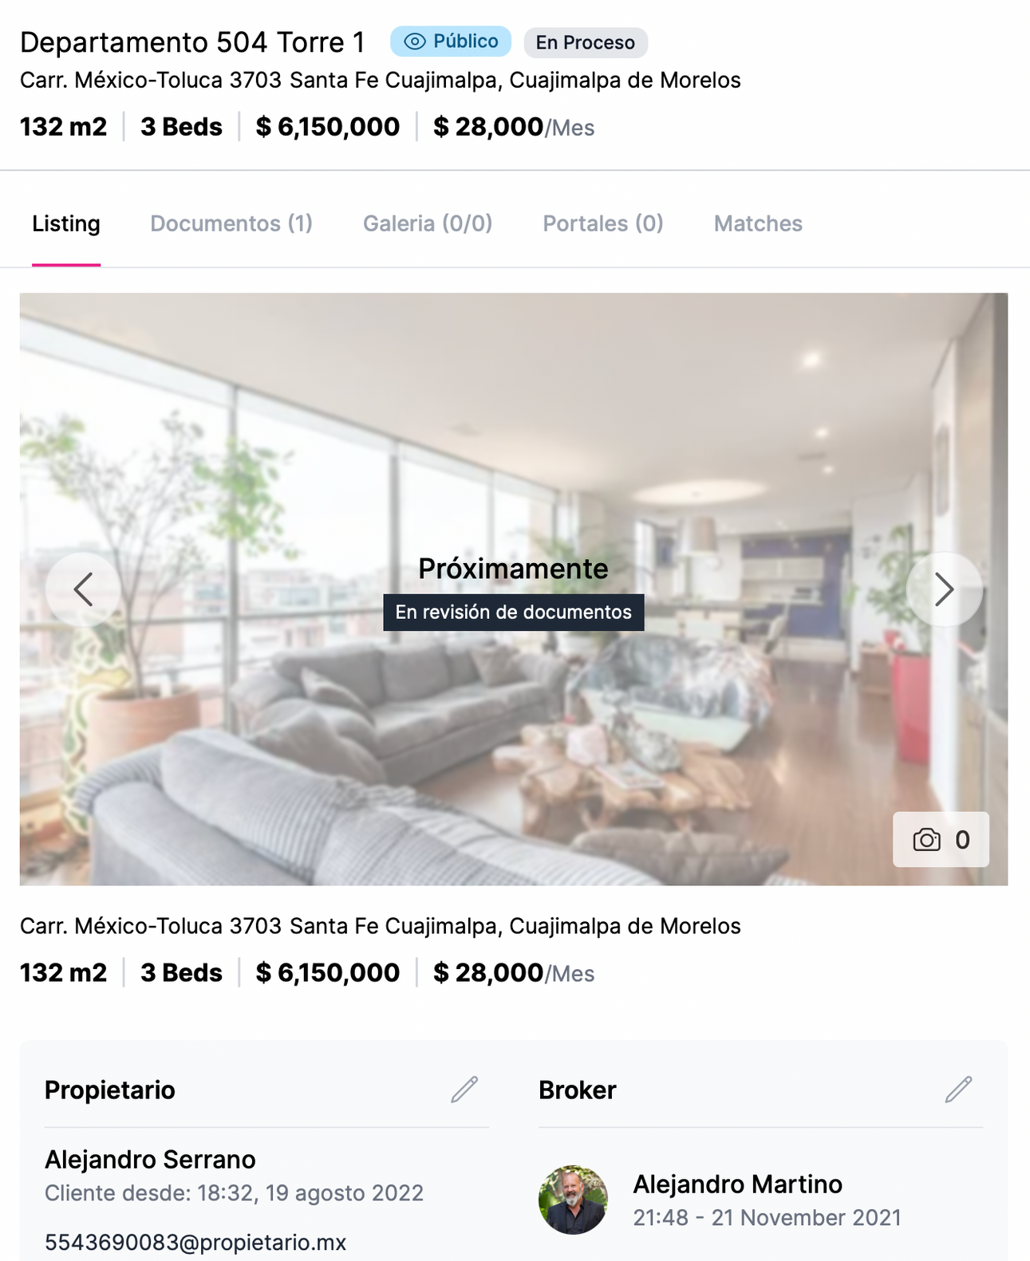
Task: Click Alejandro Martino's profile photo
Action: pyautogui.click(x=573, y=1200)
